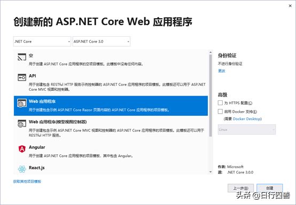Viewport: 296px width, 205px height.
Task: Click the 不进行身份验证 text
Action: coord(230,64)
